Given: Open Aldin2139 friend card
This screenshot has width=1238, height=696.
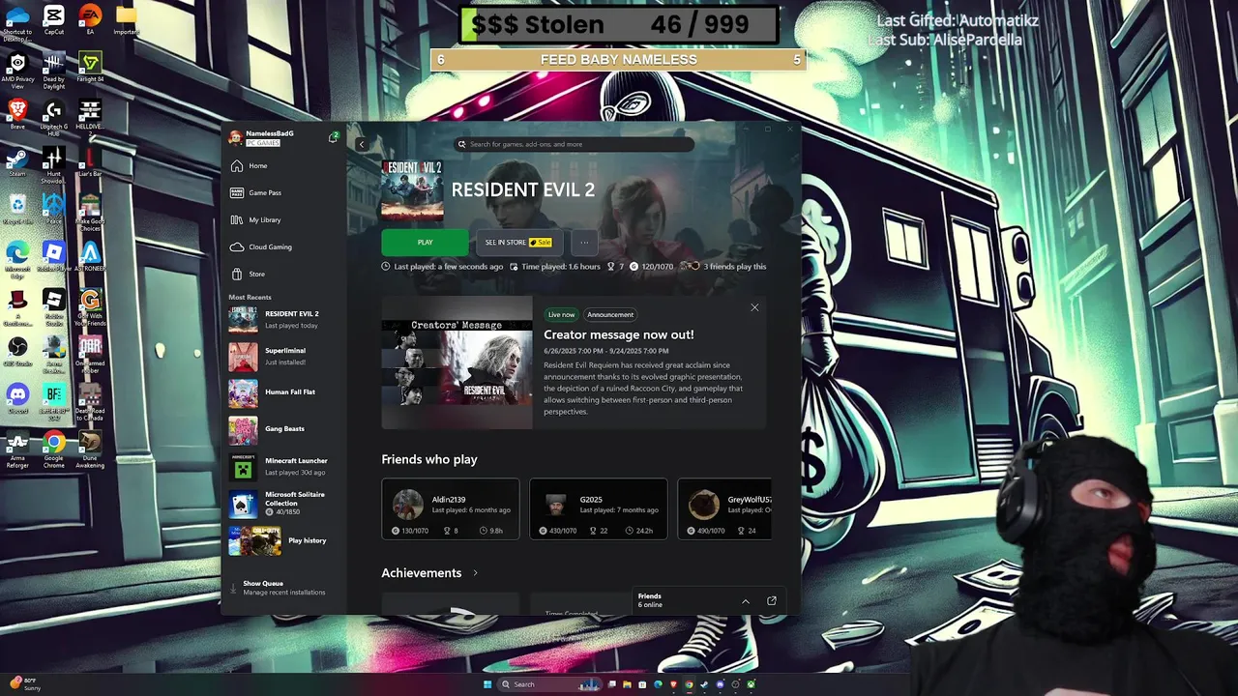Looking at the screenshot, I should [450, 508].
